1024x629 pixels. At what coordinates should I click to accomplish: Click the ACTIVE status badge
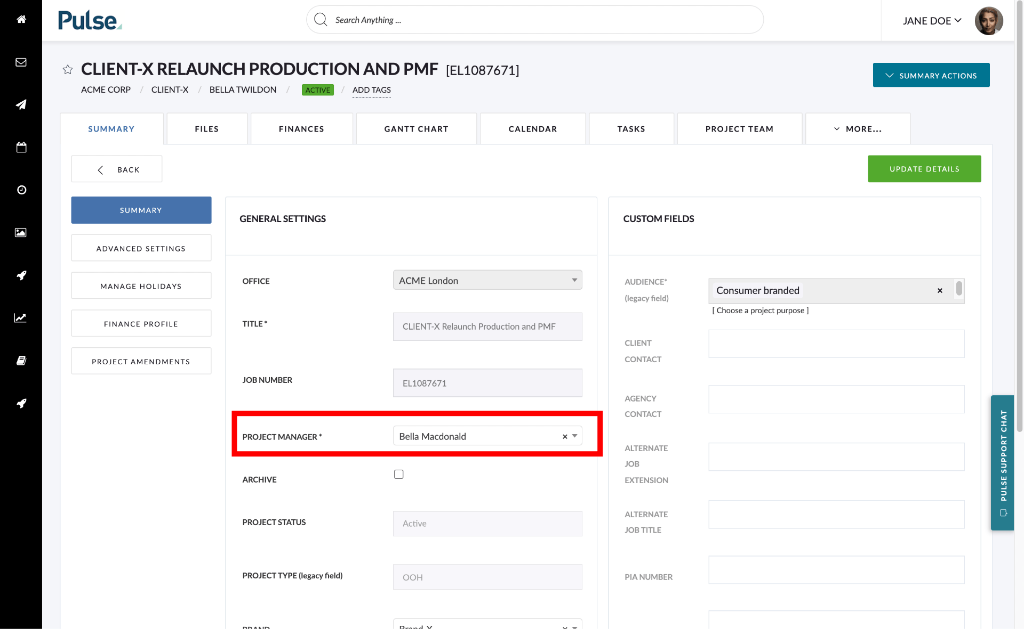[318, 90]
